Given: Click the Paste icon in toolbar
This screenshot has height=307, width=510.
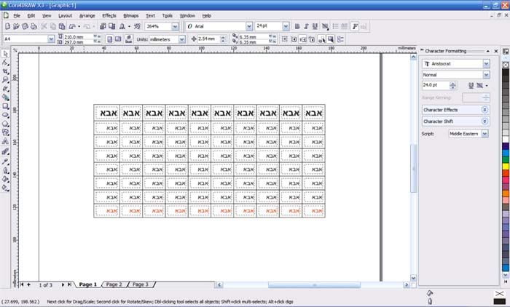Looking at the screenshot, I should click(x=62, y=26).
